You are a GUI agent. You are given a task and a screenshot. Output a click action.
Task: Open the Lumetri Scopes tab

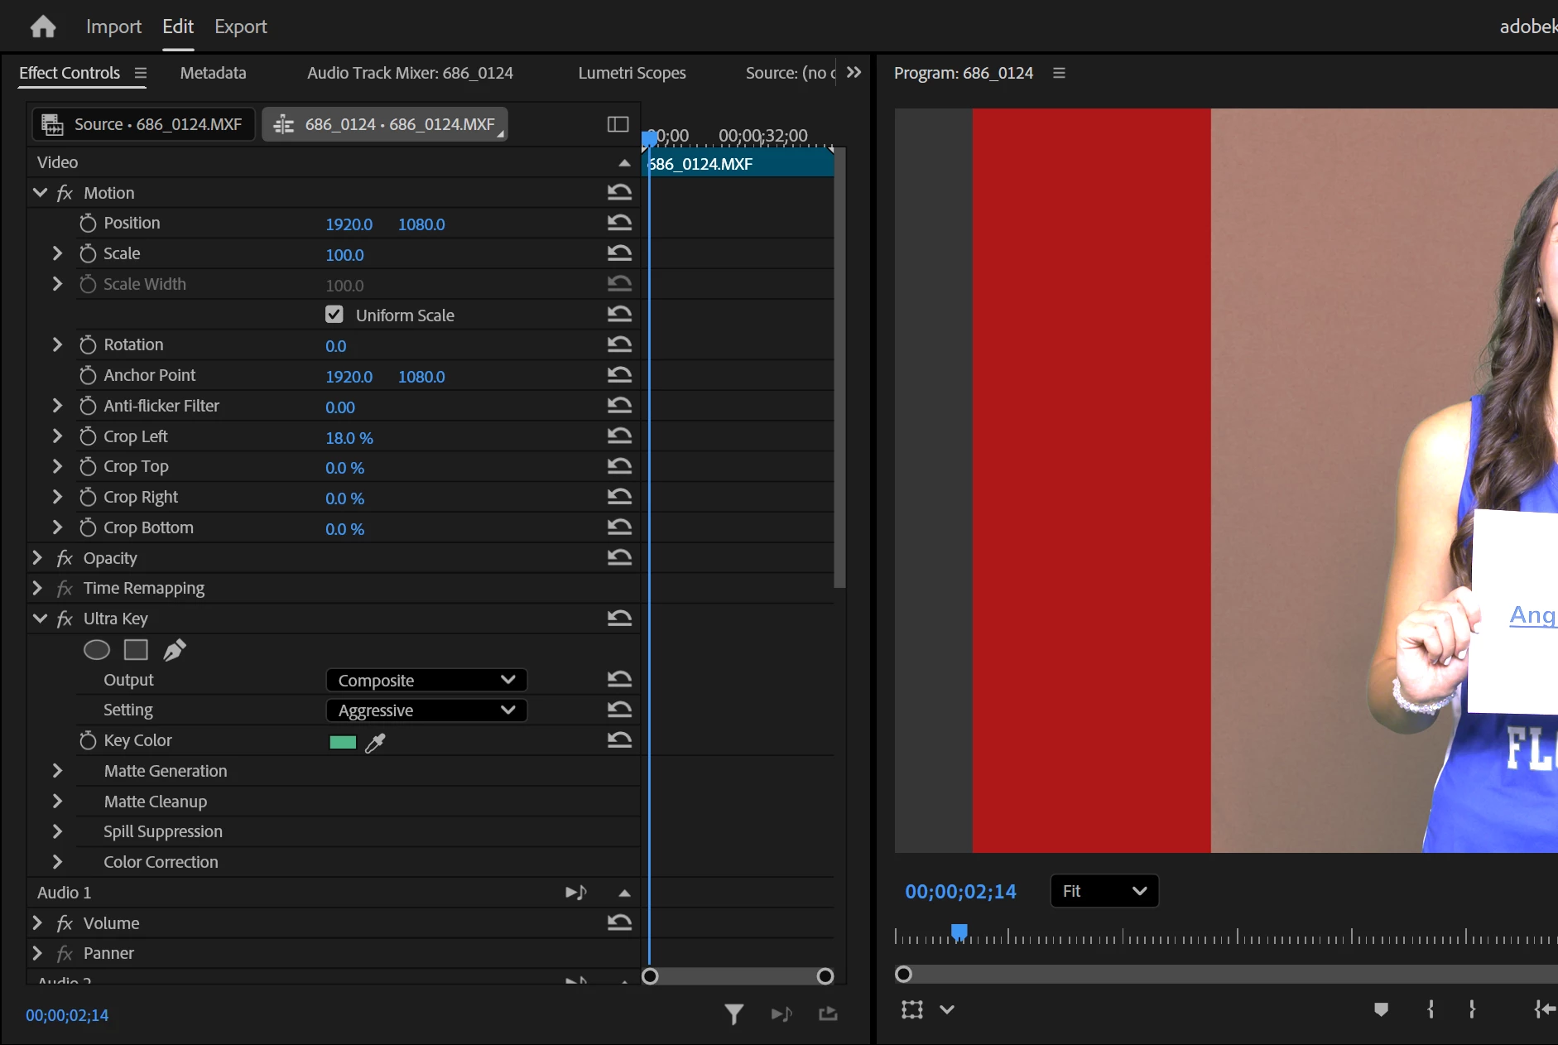(x=632, y=73)
